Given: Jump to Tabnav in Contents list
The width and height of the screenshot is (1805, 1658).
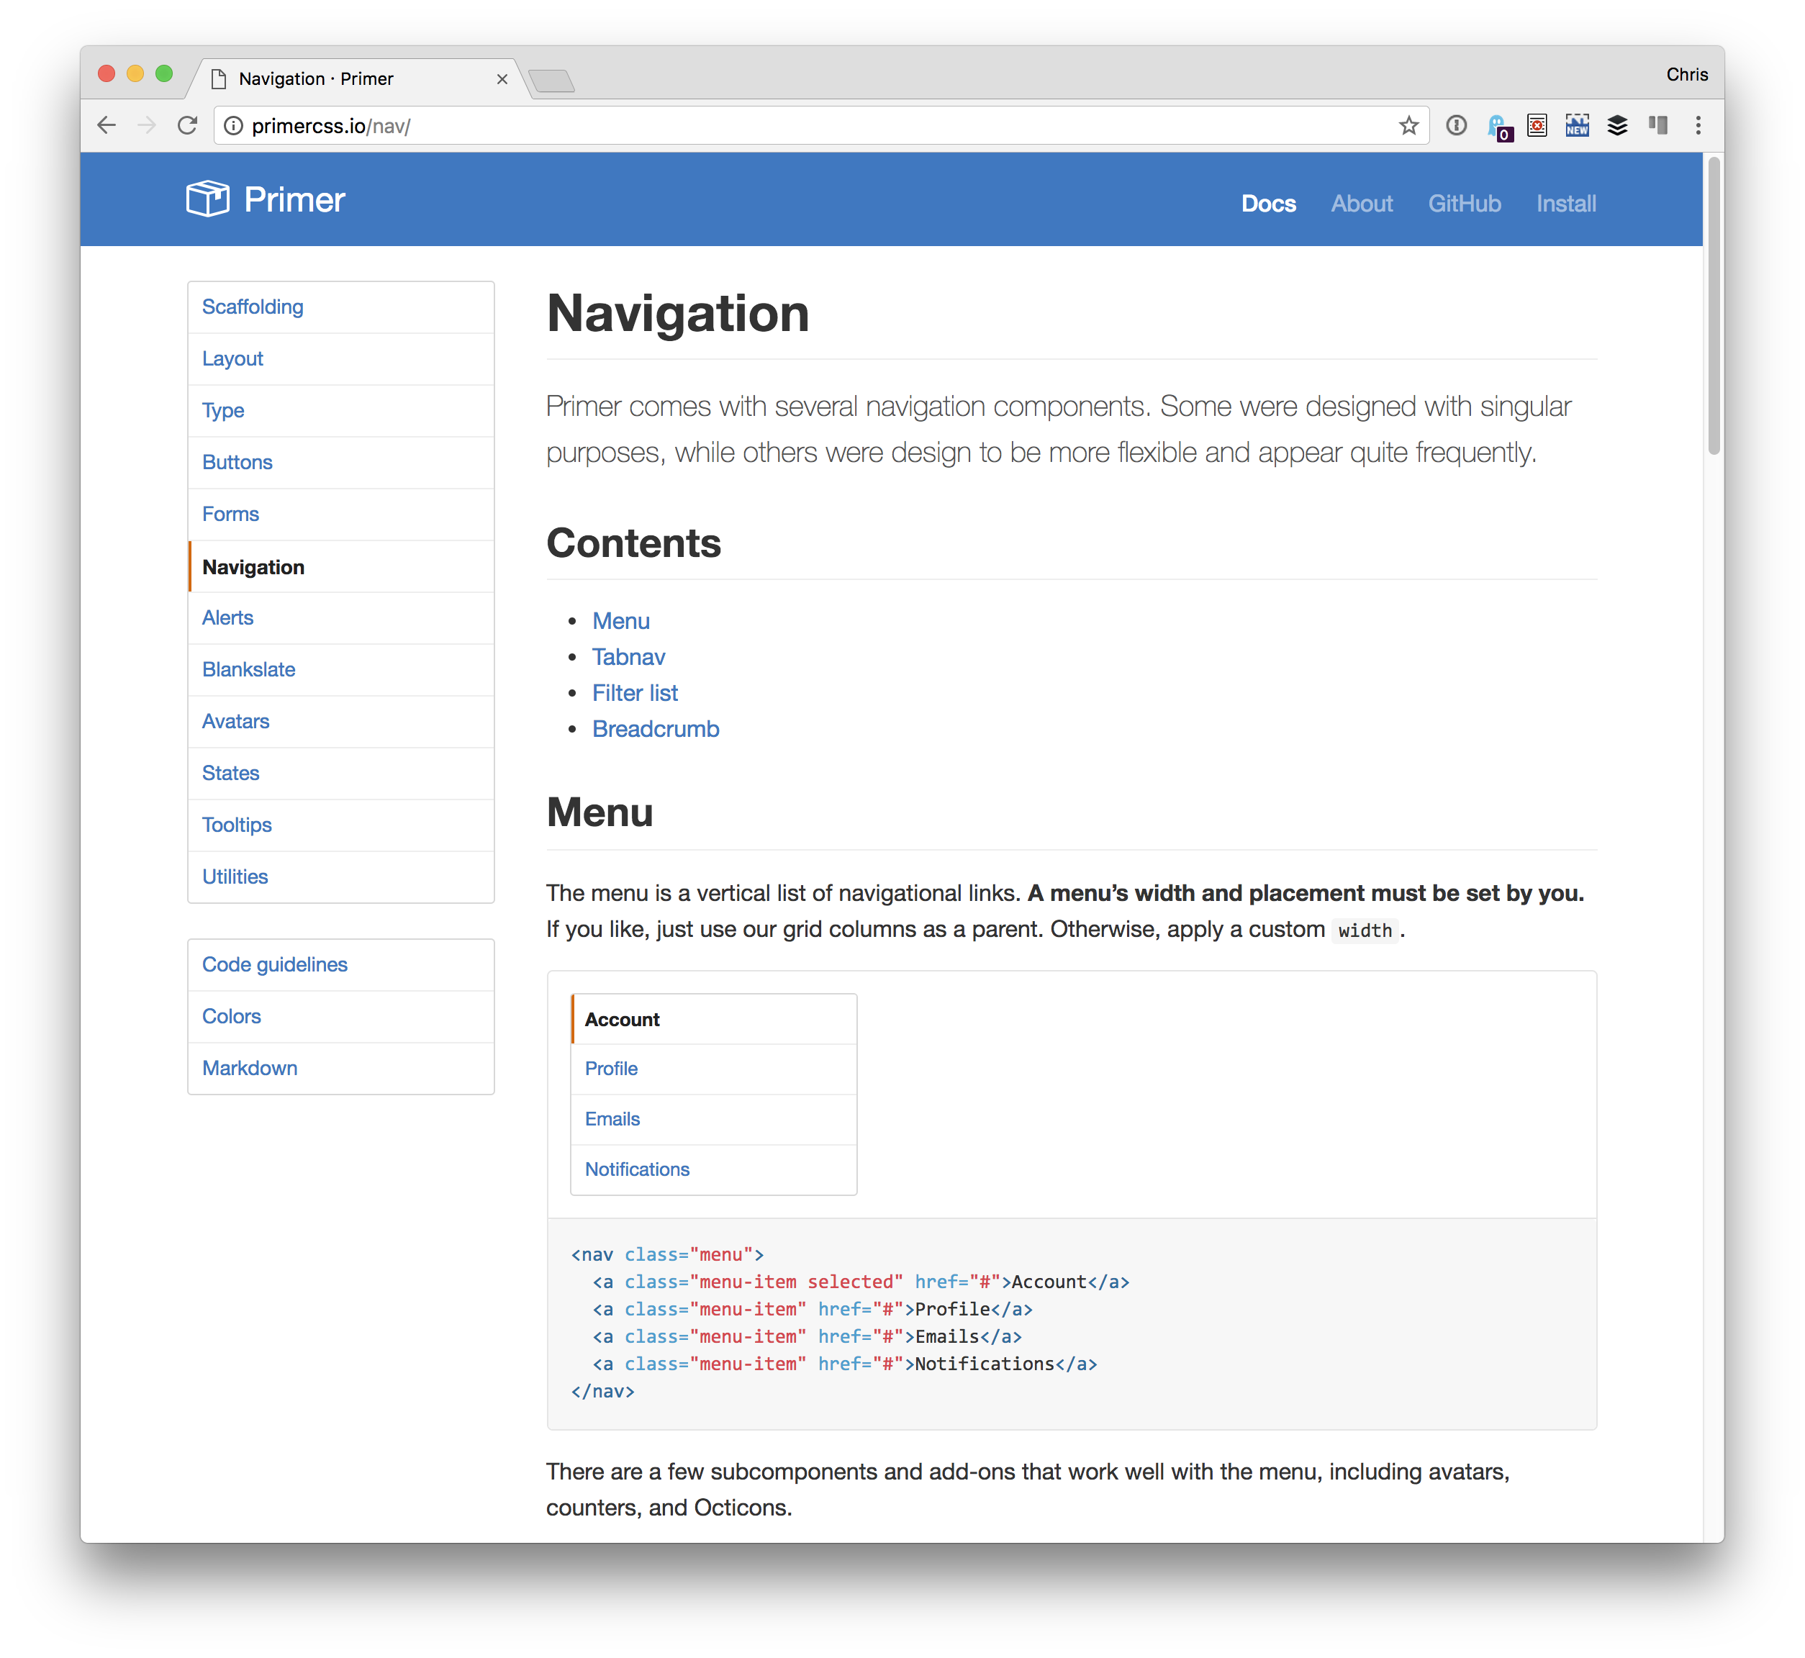Looking at the screenshot, I should (628, 657).
